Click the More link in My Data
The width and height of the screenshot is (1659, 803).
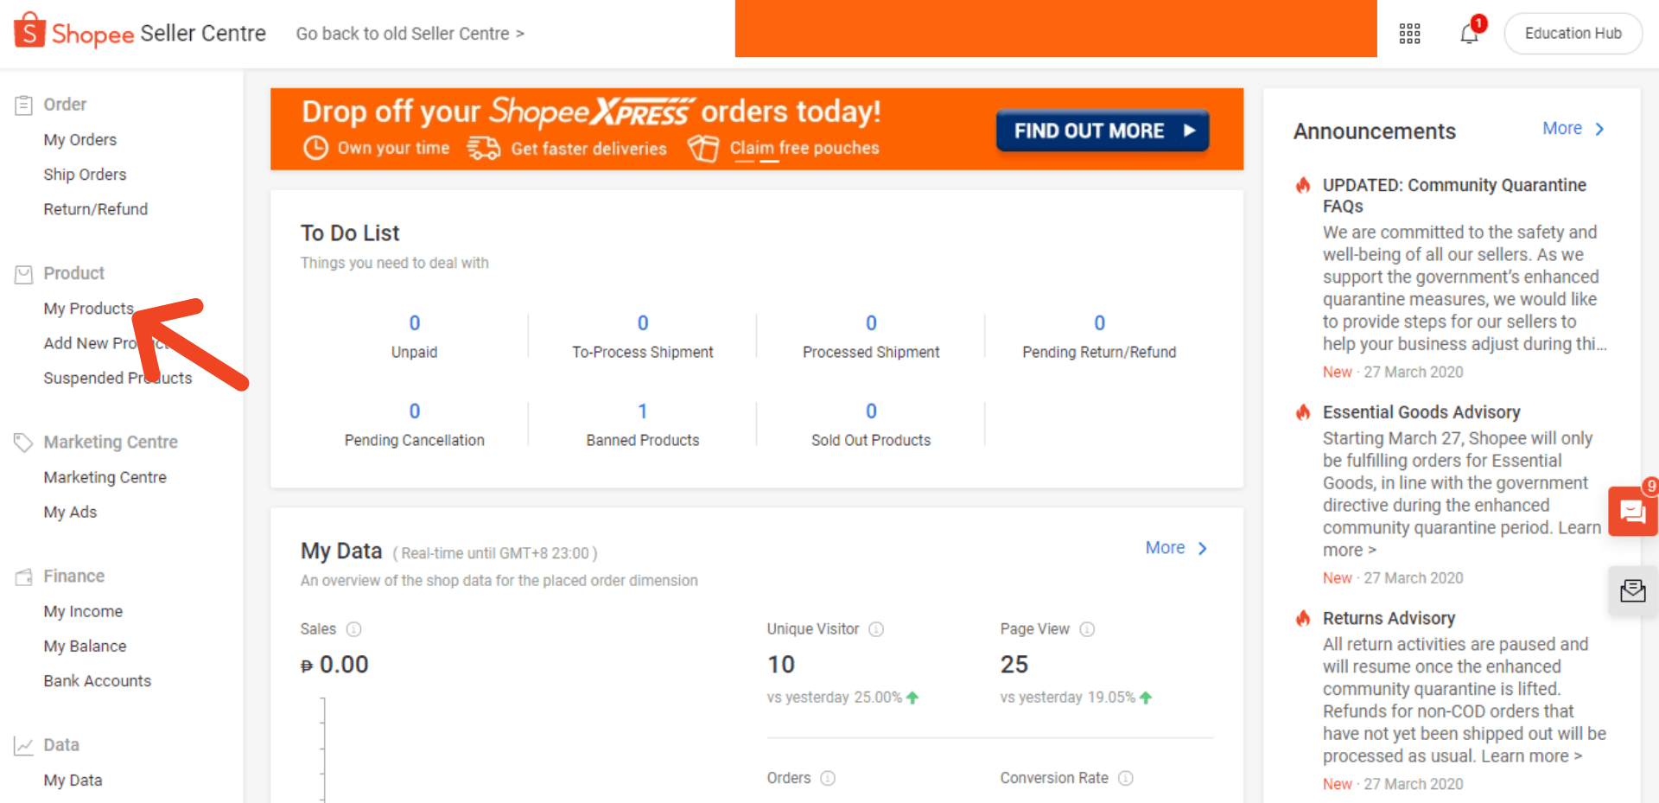click(1165, 547)
